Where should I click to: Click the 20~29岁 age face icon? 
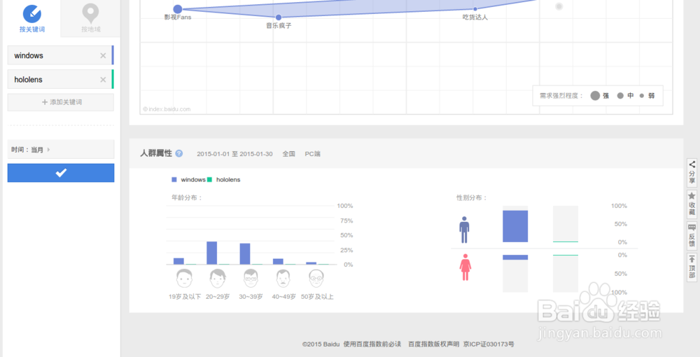(218, 279)
